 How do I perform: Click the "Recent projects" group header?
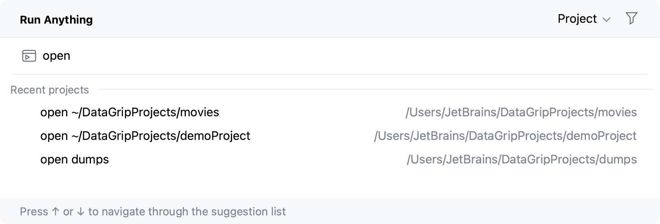click(x=50, y=90)
